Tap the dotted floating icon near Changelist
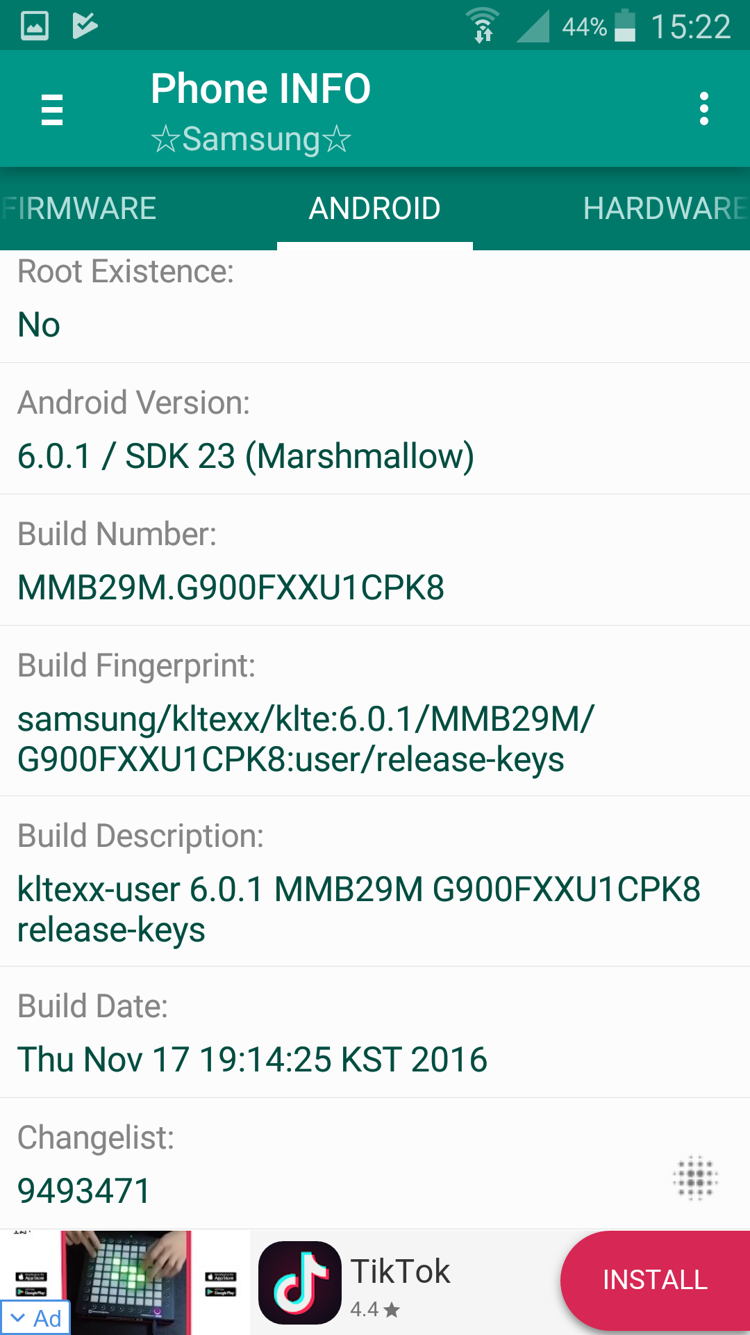This screenshot has width=750, height=1335. click(x=695, y=1178)
